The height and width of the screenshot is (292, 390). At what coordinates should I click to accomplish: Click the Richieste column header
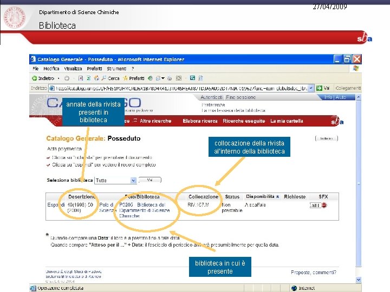point(295,197)
